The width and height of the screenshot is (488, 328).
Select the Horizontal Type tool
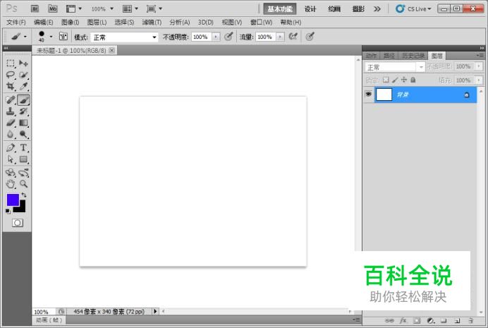23,148
